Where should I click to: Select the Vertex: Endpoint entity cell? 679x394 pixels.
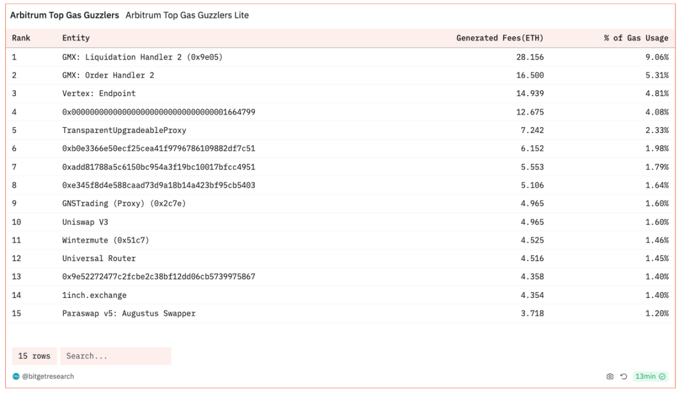point(98,94)
